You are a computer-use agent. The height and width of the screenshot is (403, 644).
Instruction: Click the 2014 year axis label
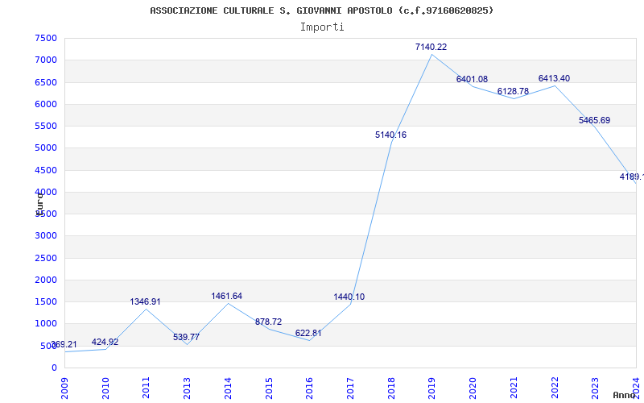[x=228, y=388]
